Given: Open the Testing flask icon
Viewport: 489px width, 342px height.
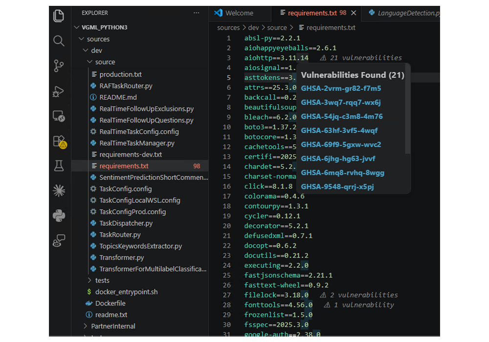Looking at the screenshot, I should click(x=59, y=166).
